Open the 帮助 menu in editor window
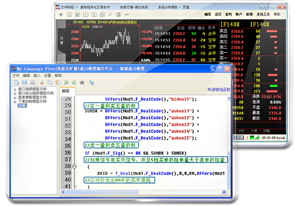Viewport: 295px width, 206px height. (58, 75)
